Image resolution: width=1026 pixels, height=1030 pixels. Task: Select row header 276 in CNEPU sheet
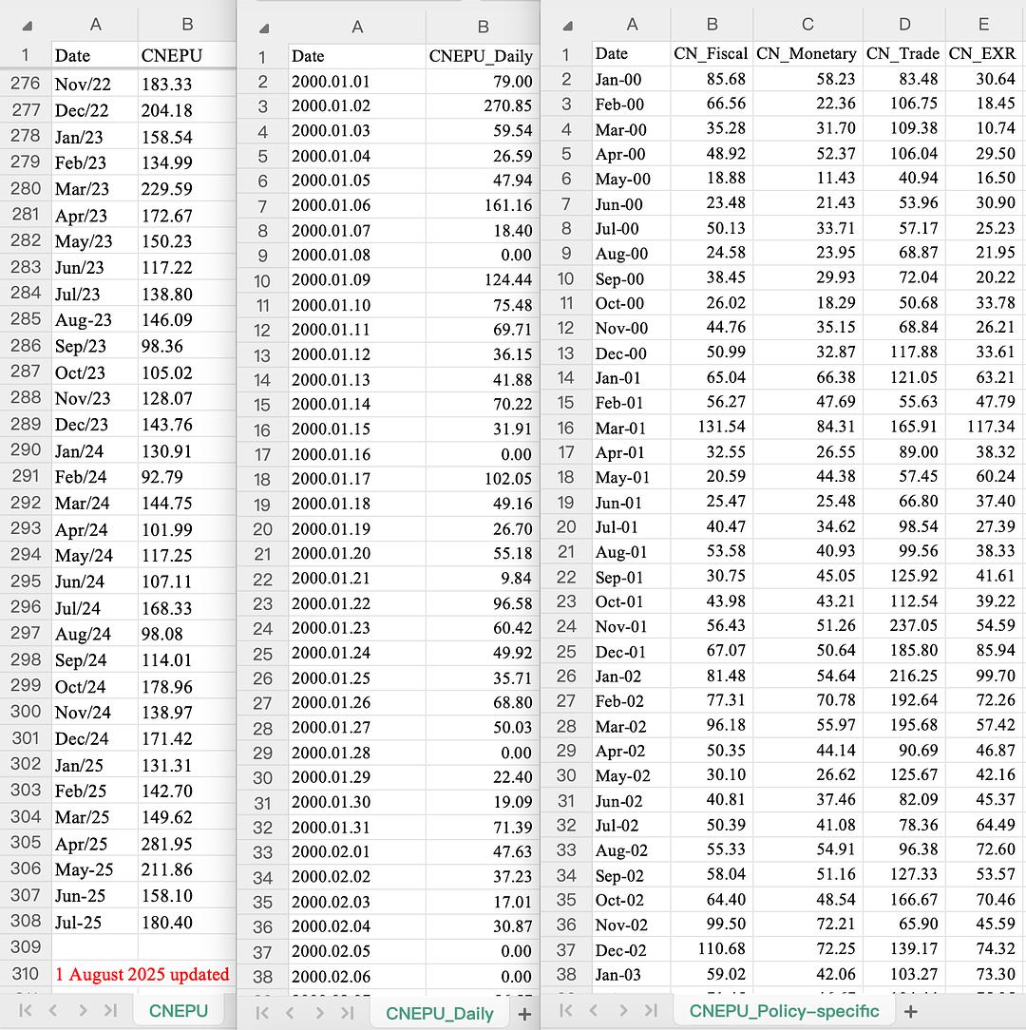click(26, 84)
